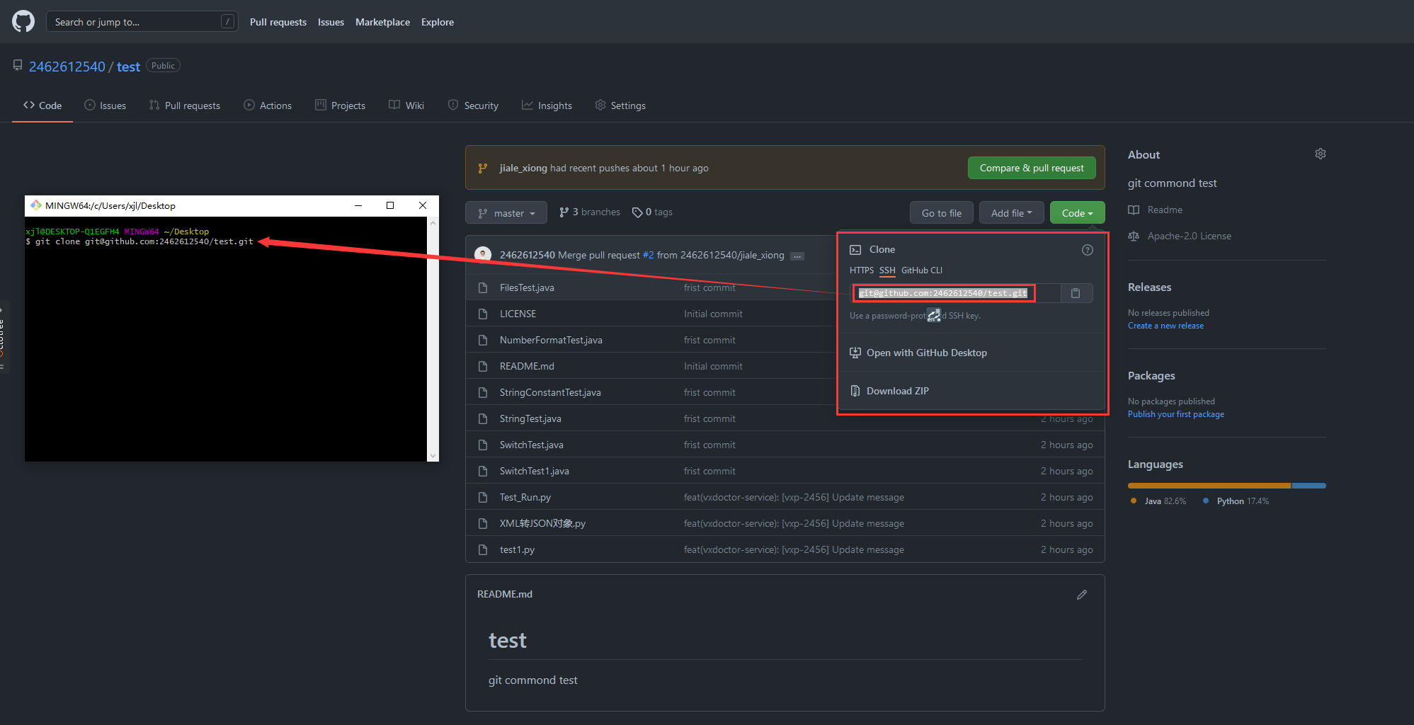Open the About settings gear icon
Screen dimensions: 1414x725
point(1321,154)
